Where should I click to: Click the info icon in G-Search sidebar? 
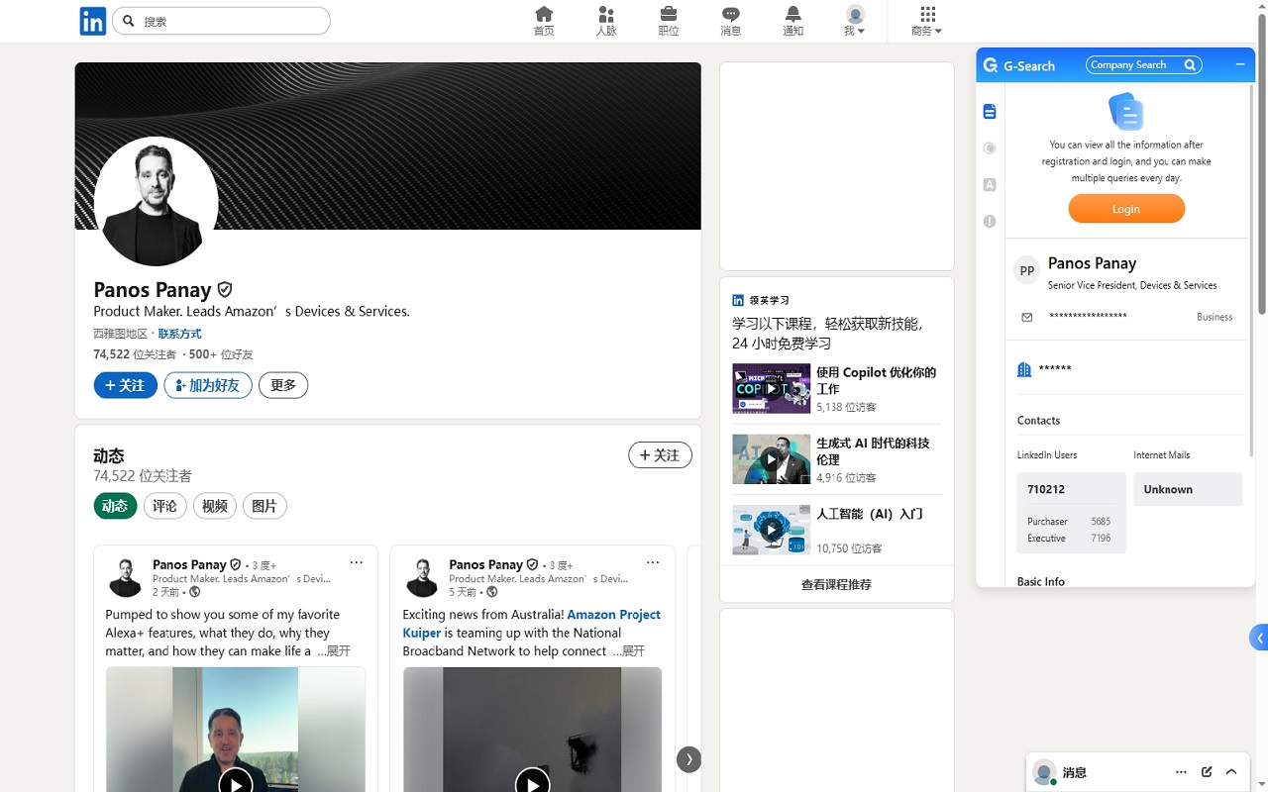(989, 221)
